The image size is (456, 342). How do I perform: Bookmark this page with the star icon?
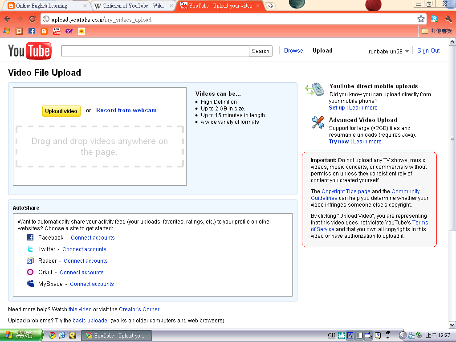(420, 19)
